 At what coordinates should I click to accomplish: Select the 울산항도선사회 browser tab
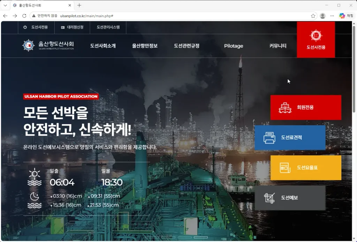tap(42, 5)
